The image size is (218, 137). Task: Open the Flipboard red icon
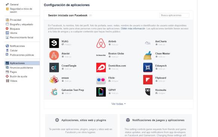pos(148,80)
